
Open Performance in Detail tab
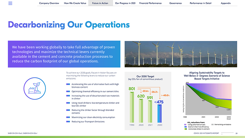pyautogui.click(x=200, y=3)
